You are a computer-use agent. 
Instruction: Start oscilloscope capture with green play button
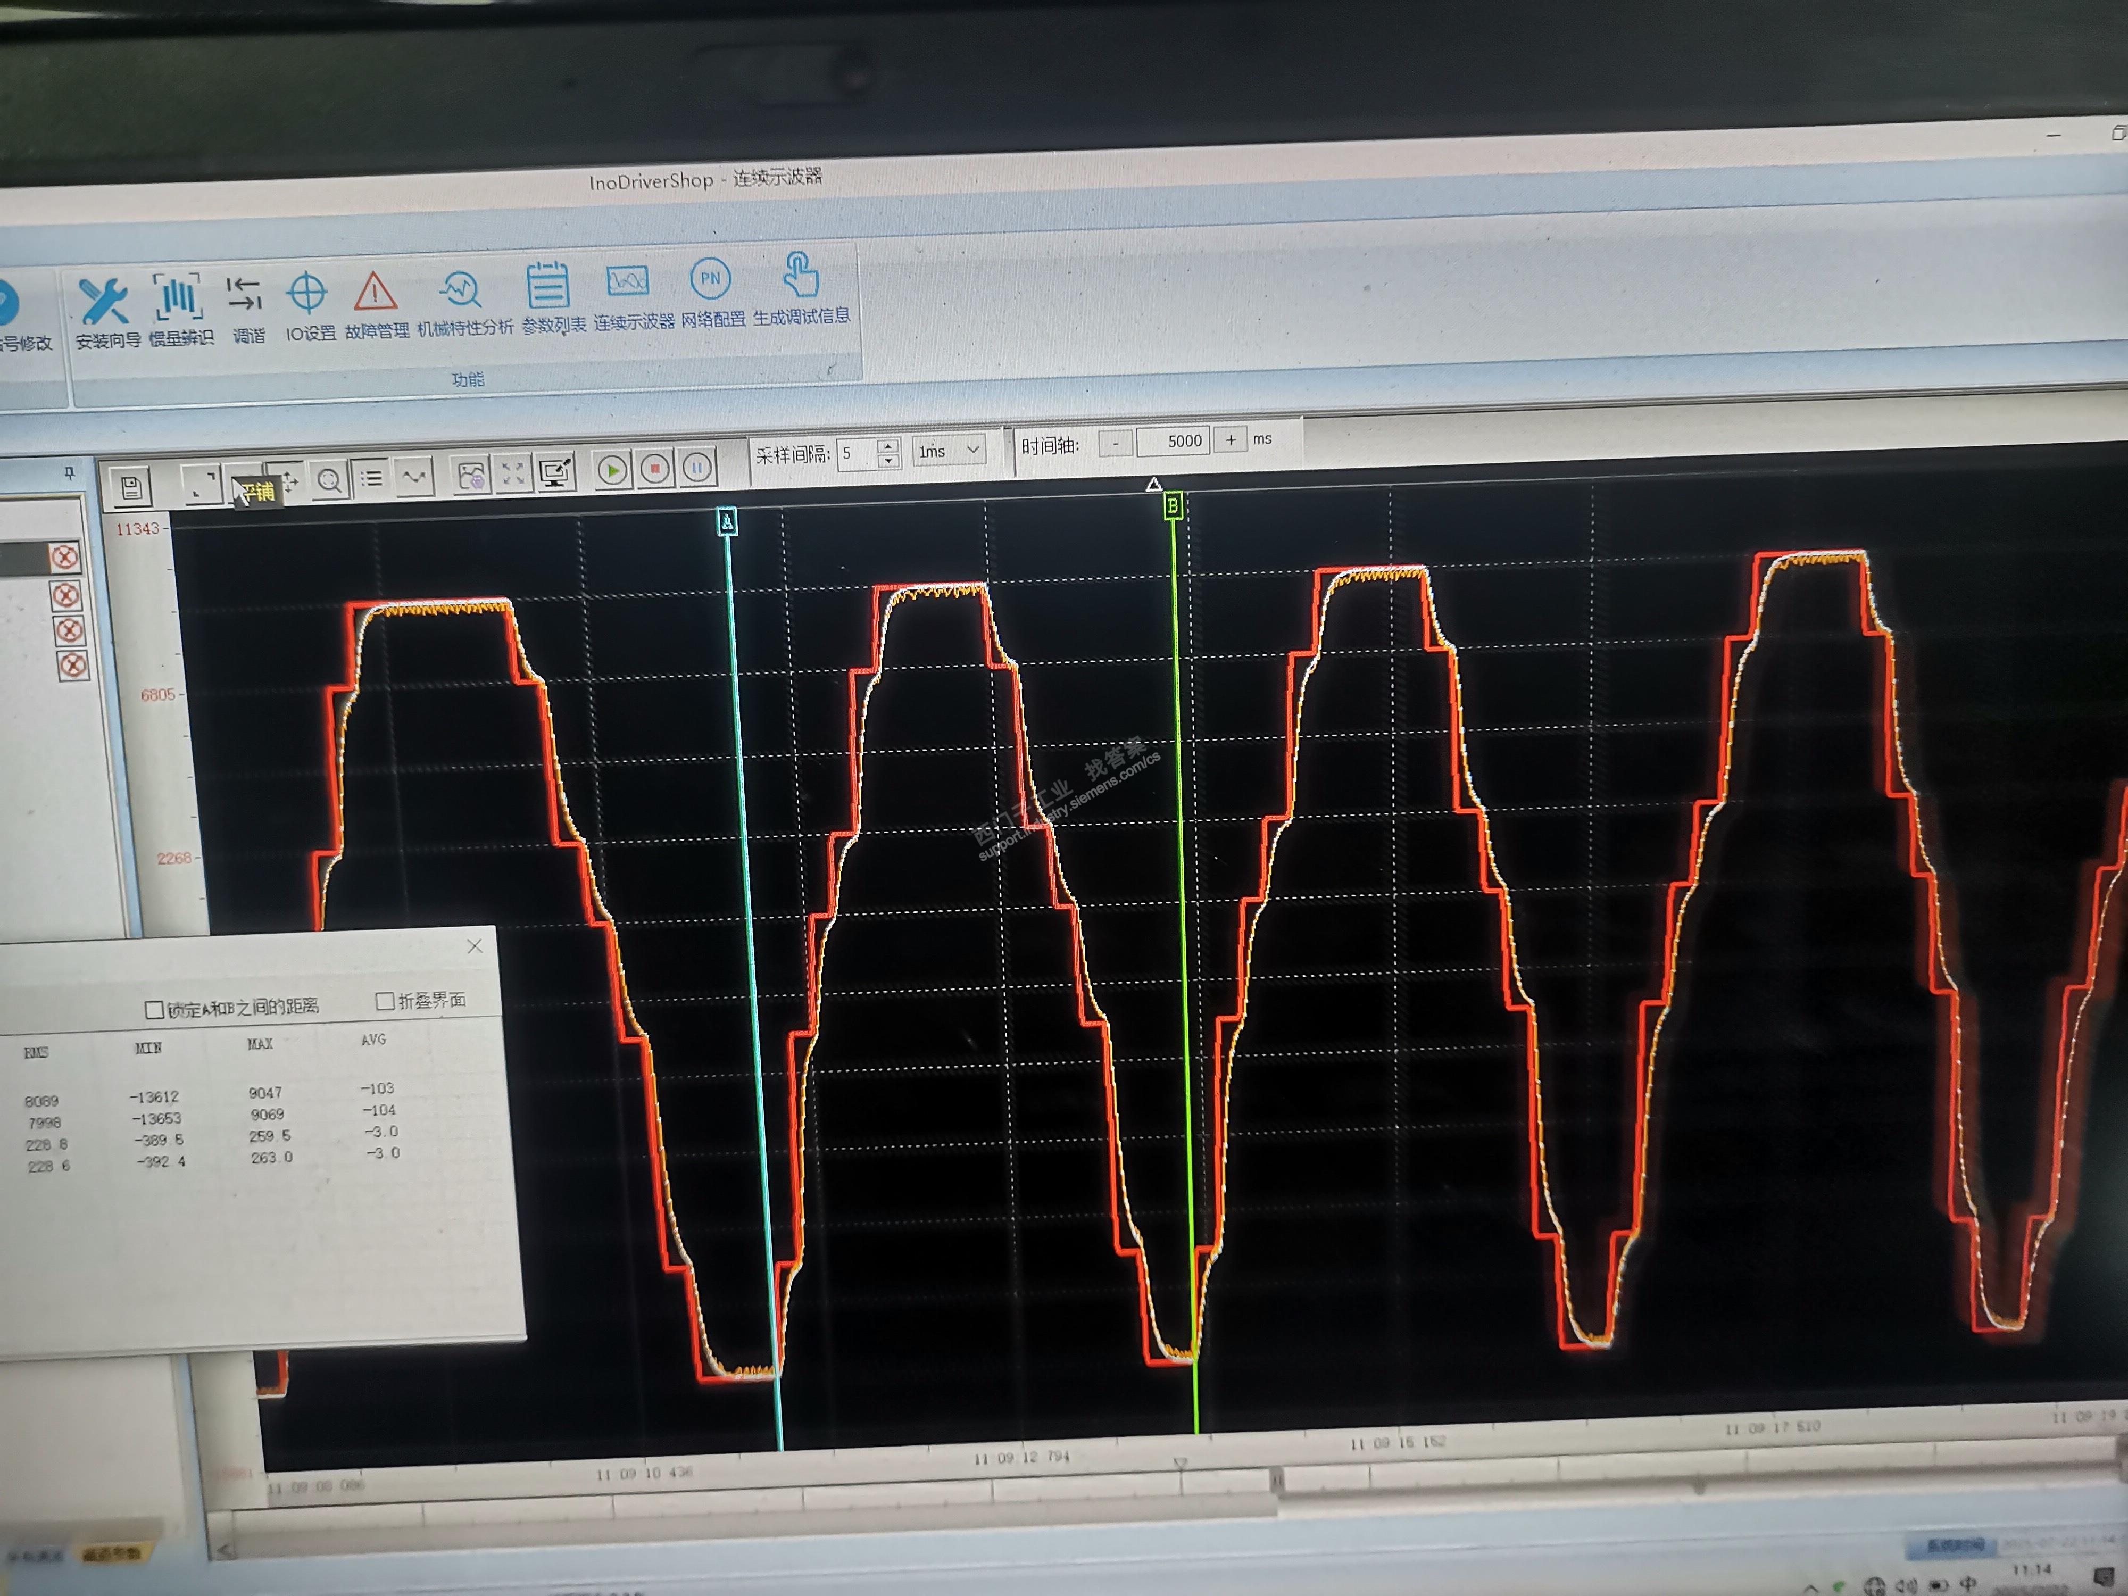tap(612, 470)
